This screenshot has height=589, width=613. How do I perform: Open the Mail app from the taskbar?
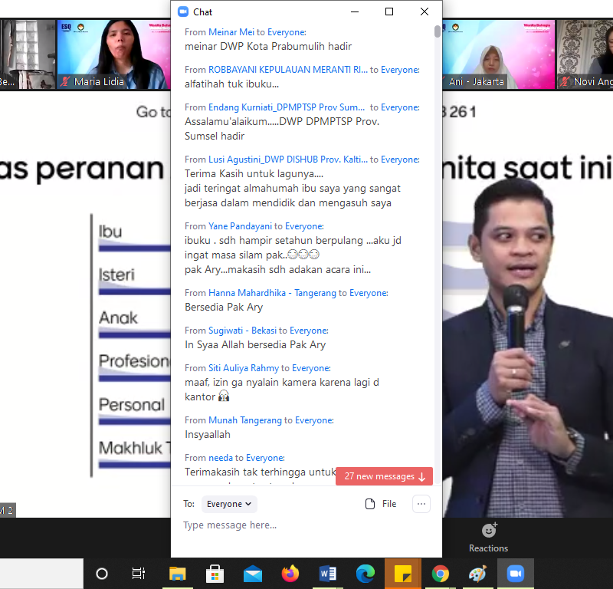(x=253, y=574)
